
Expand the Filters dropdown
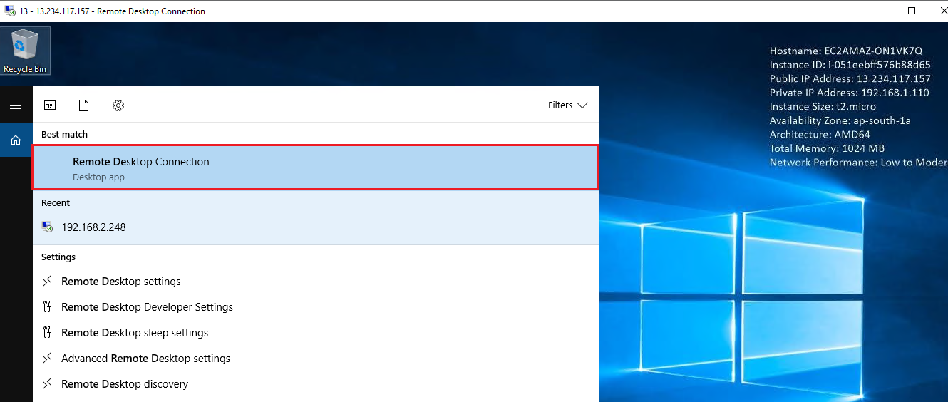[568, 105]
